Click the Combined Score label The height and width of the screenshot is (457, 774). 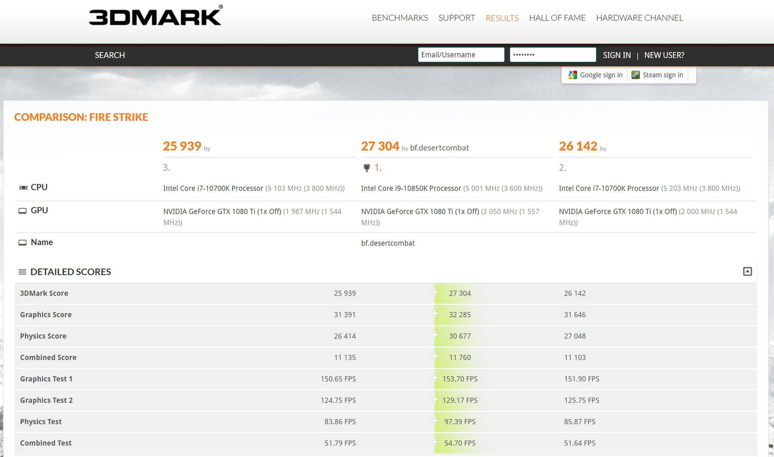48,357
